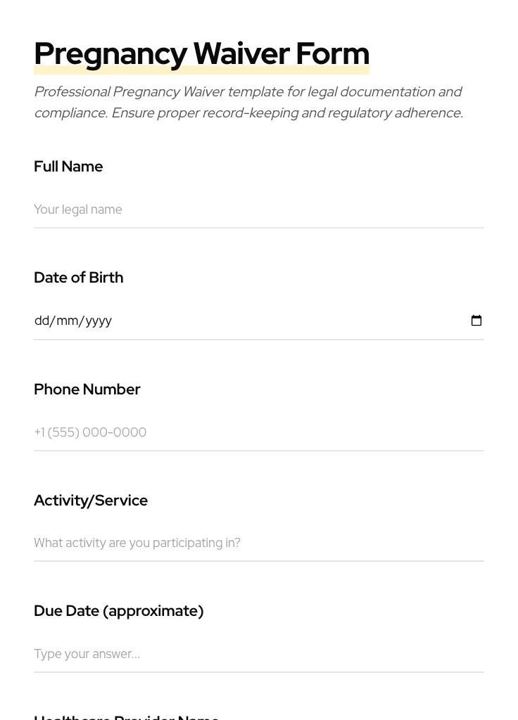Click the Phone Number label

pyautogui.click(x=87, y=390)
